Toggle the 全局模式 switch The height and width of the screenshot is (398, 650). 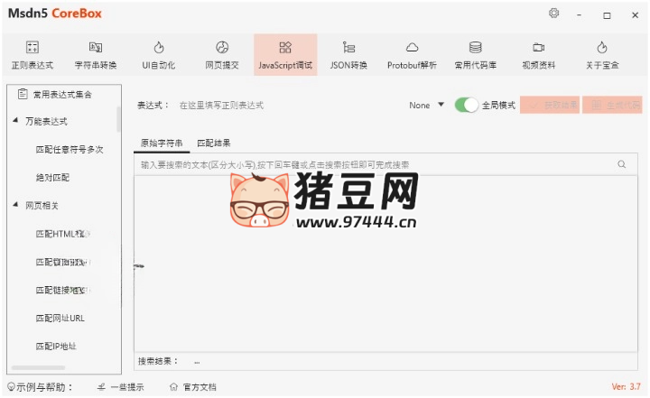(466, 106)
